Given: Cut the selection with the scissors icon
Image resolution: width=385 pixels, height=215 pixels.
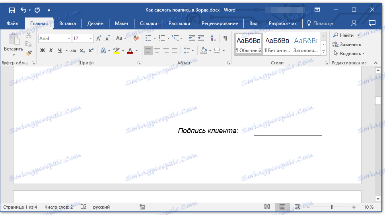Looking at the screenshot, I should pyautogui.click(x=29, y=35).
